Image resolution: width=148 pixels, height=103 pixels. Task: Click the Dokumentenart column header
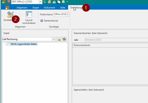click(110, 45)
